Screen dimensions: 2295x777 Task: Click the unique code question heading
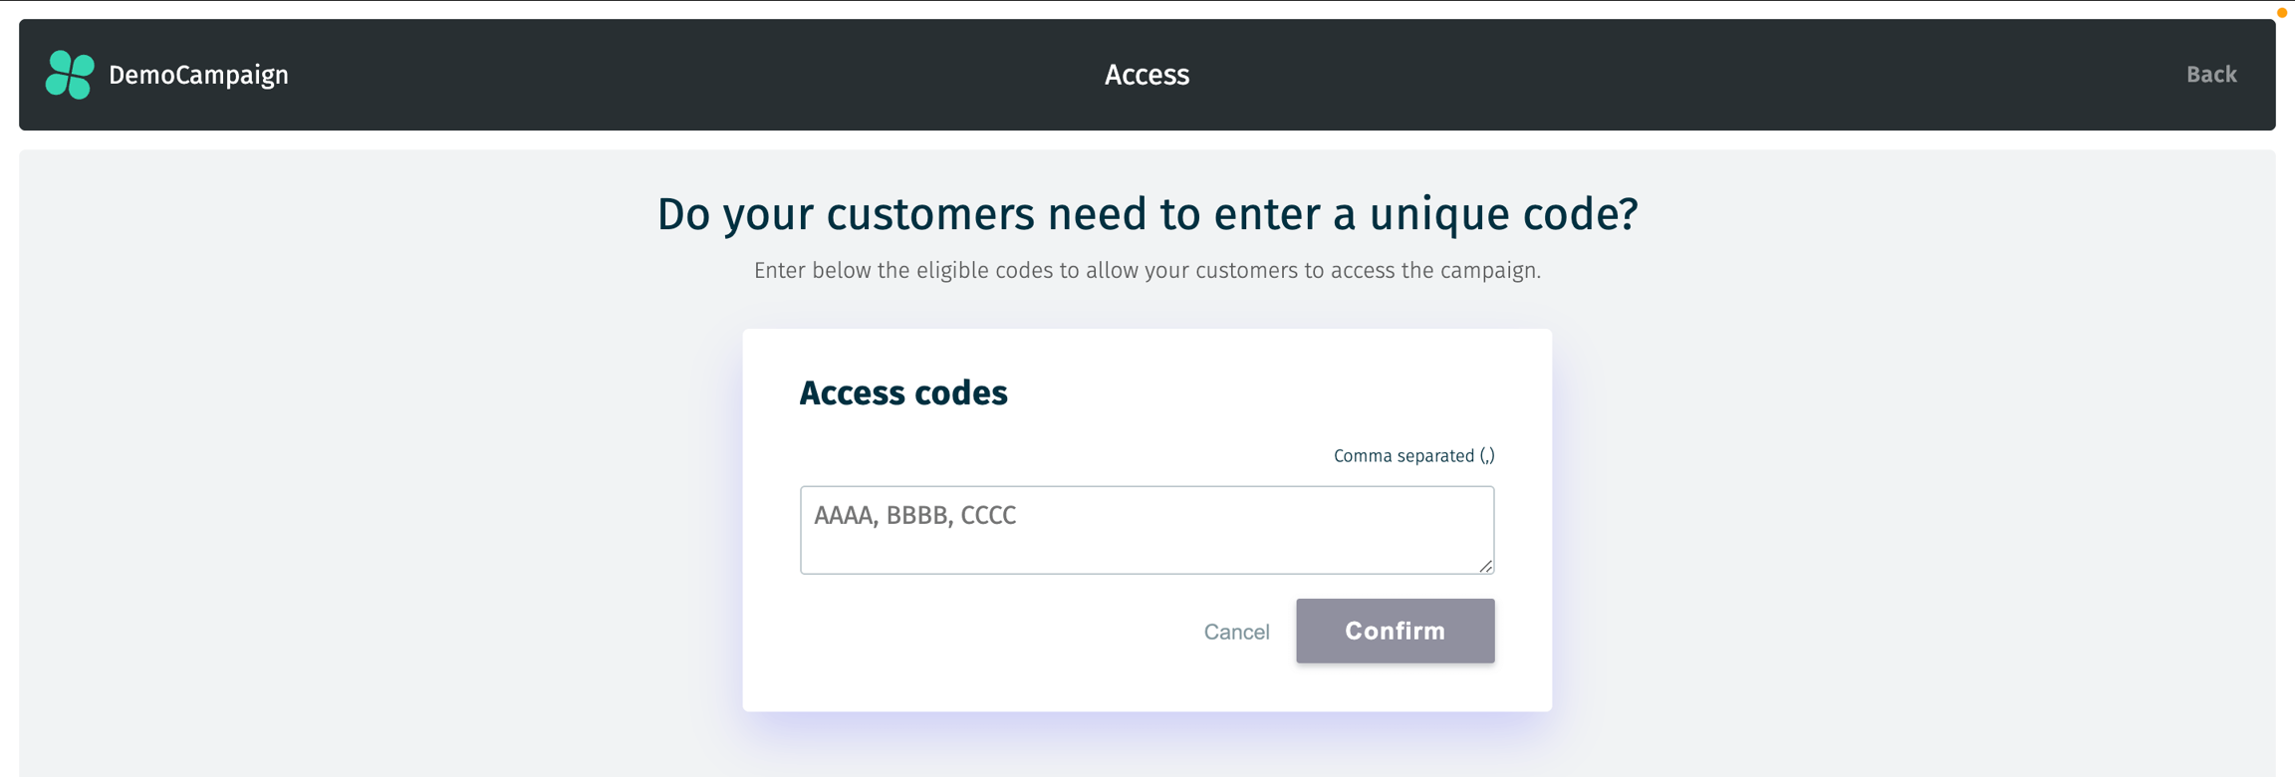tap(1147, 214)
